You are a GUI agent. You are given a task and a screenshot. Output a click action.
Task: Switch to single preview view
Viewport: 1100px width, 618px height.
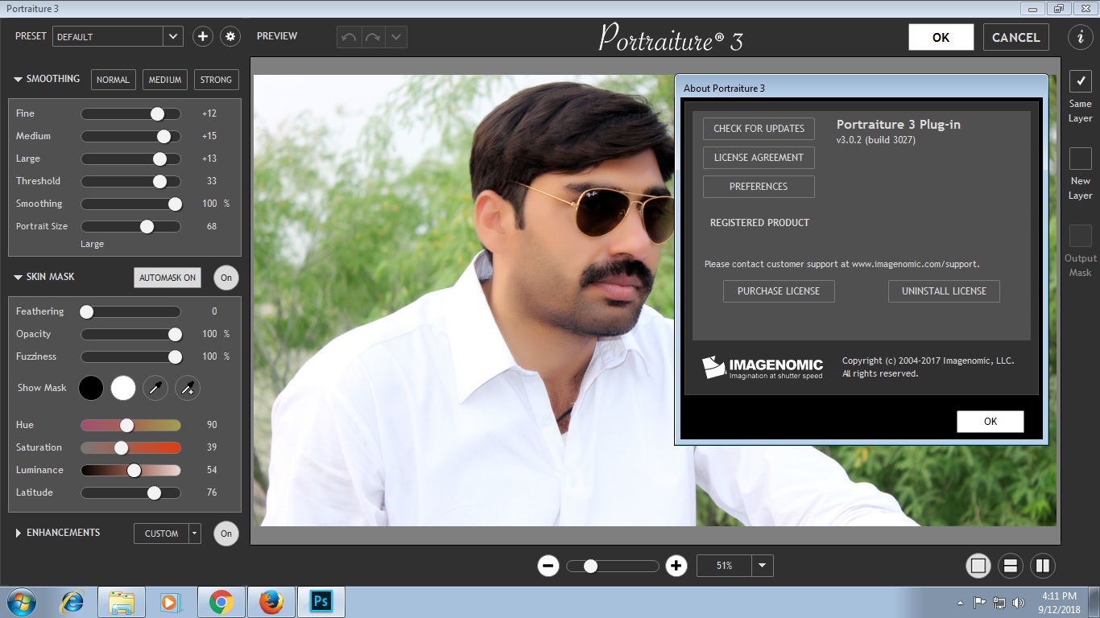click(x=978, y=566)
